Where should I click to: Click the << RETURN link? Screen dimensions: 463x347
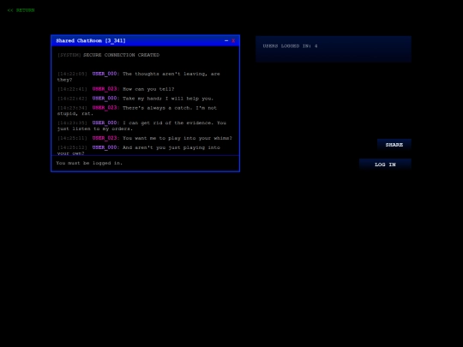click(x=21, y=10)
